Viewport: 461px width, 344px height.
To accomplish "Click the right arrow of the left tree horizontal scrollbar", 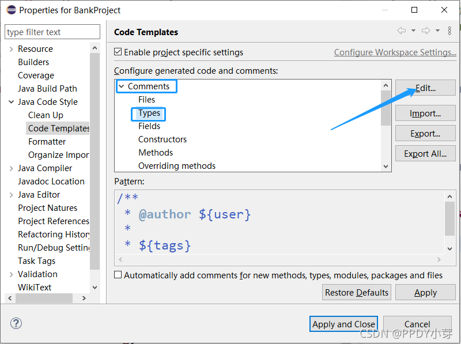I will pyautogui.click(x=84, y=298).
